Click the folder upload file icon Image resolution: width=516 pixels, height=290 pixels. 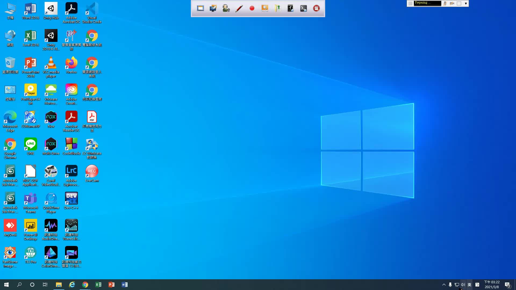tap(278, 8)
